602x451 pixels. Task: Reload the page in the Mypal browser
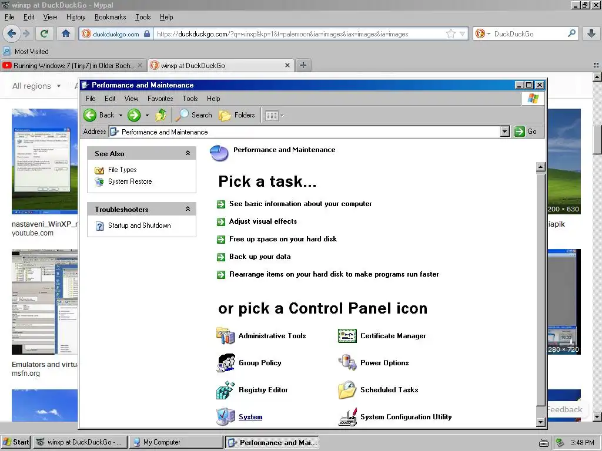point(44,33)
